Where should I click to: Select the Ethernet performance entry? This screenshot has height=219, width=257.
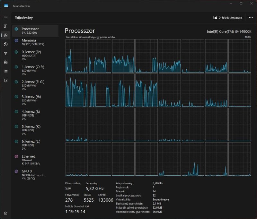point(35,160)
